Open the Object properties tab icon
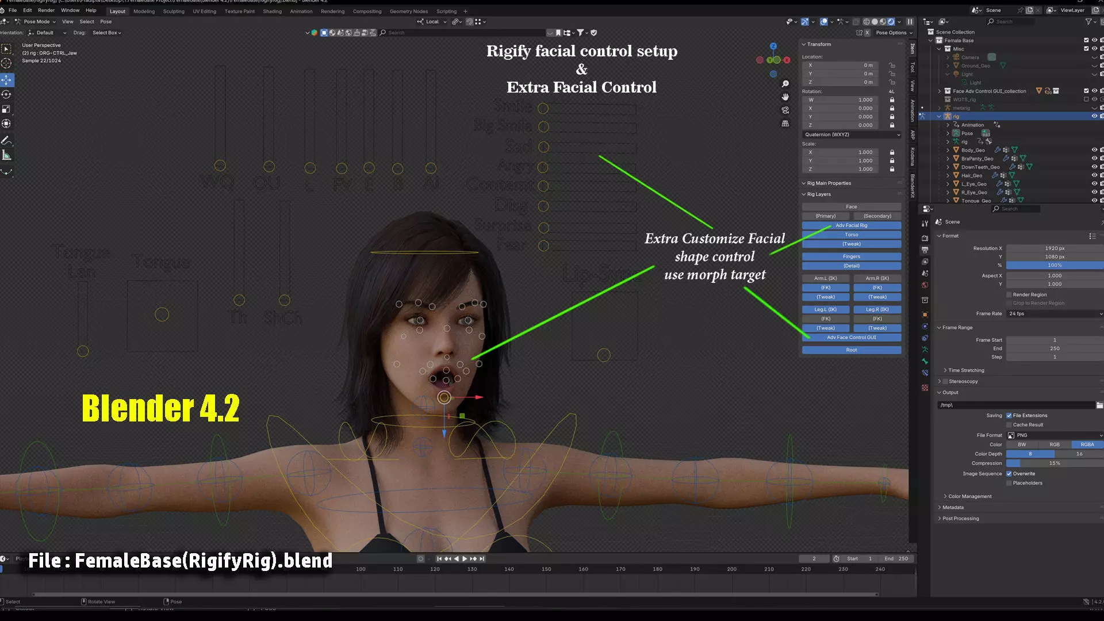 pos(925,315)
